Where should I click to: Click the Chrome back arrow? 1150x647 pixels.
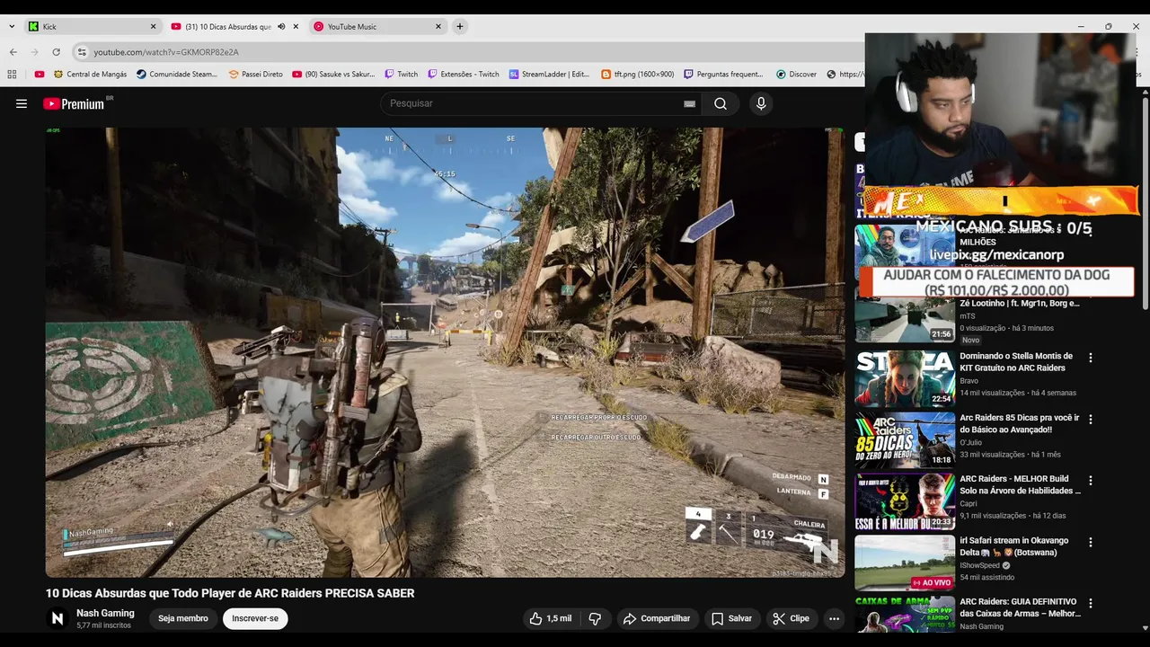(x=13, y=52)
